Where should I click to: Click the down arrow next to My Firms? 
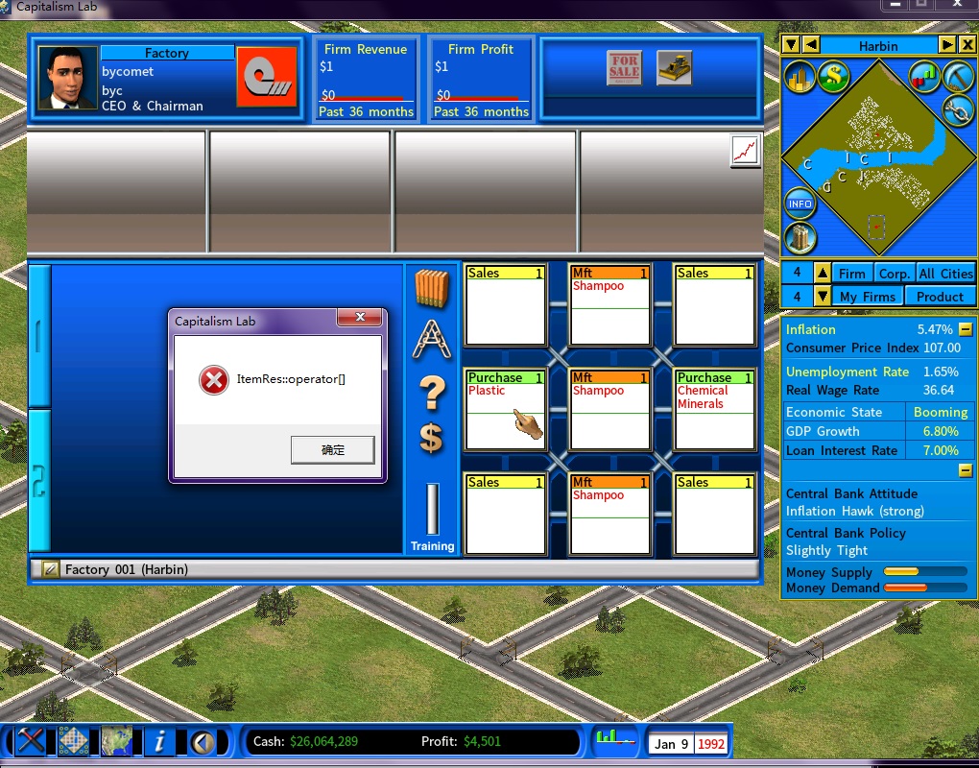tap(823, 296)
